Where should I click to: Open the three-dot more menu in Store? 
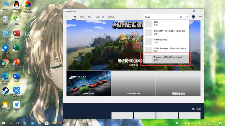(200, 17)
